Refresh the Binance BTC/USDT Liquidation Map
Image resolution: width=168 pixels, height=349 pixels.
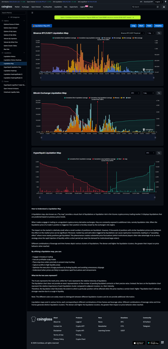[x=159, y=33]
